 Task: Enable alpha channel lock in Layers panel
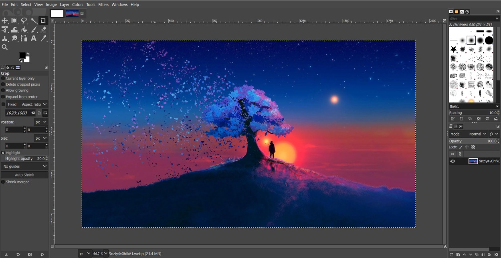[473, 147]
